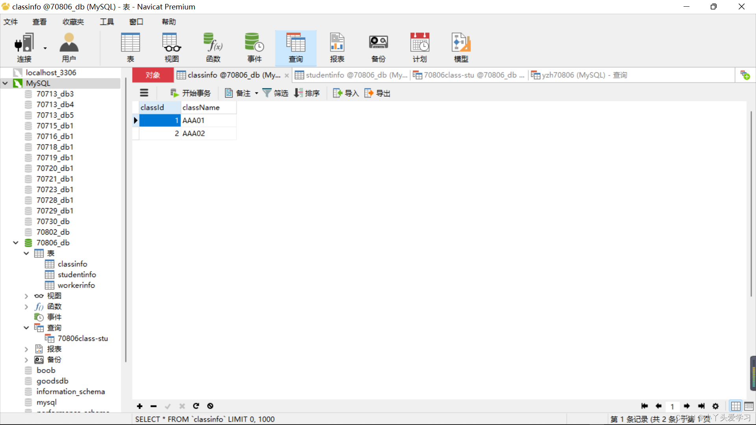
Task: Switch to form view
Action: [749, 406]
